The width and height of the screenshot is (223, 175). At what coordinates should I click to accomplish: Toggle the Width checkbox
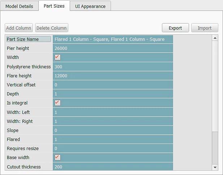(57, 57)
